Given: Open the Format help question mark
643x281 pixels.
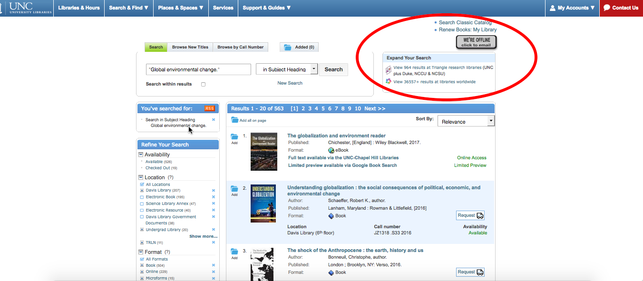Looking at the screenshot, I should coord(167,252).
